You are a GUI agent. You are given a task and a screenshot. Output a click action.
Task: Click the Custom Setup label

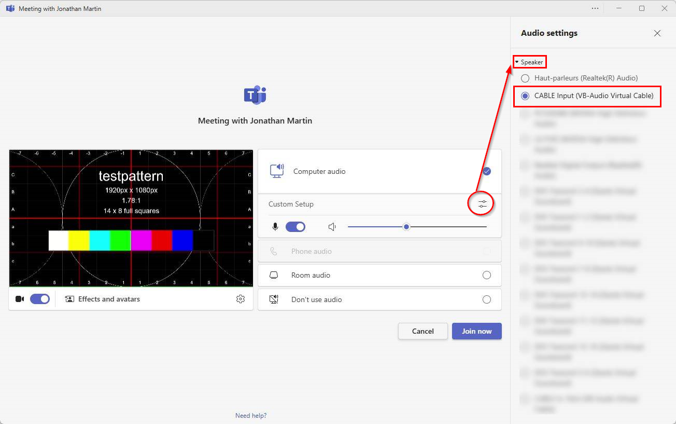click(291, 204)
